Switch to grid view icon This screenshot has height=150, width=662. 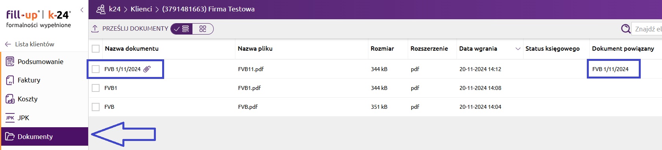click(203, 29)
